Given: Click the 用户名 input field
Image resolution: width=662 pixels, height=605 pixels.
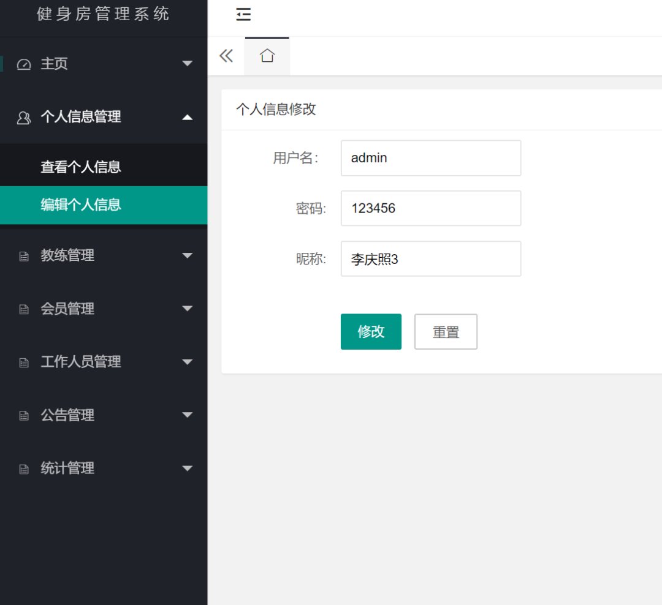Looking at the screenshot, I should pos(430,158).
